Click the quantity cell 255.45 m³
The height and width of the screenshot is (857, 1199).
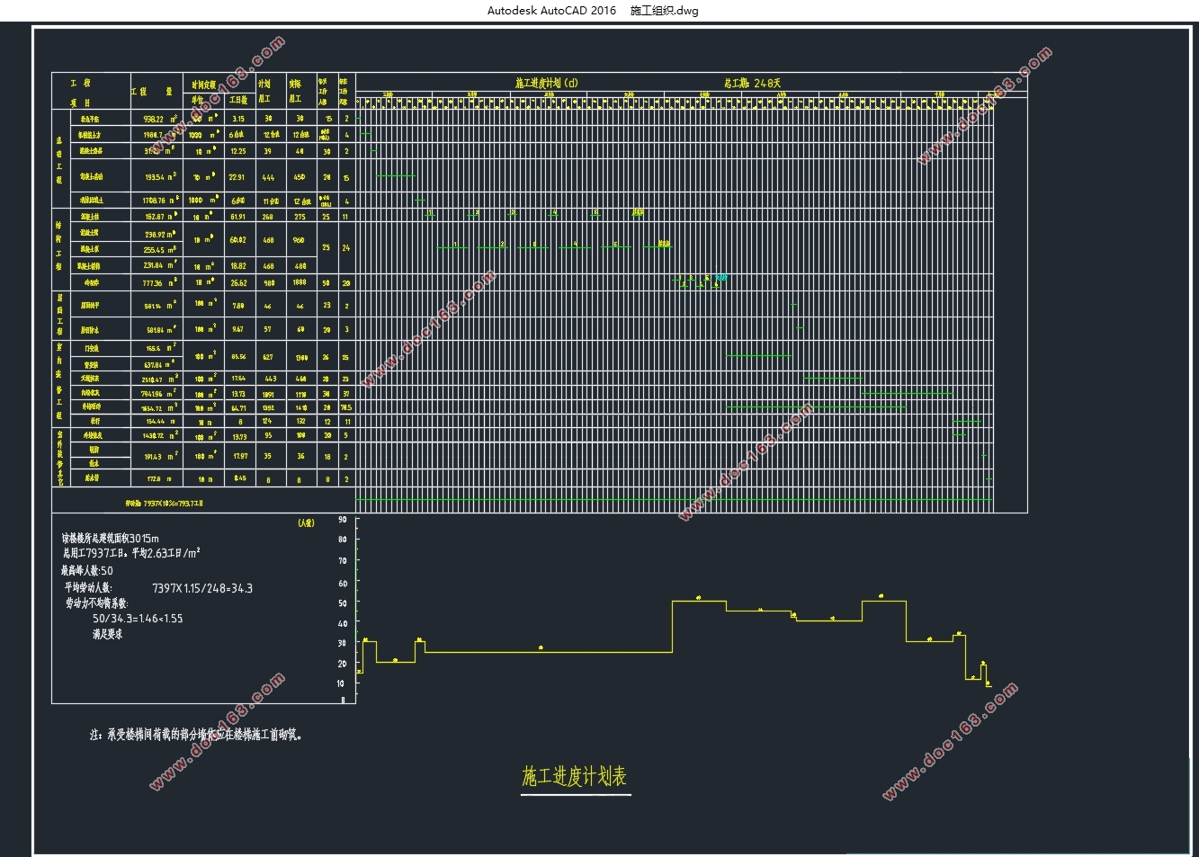159,250
